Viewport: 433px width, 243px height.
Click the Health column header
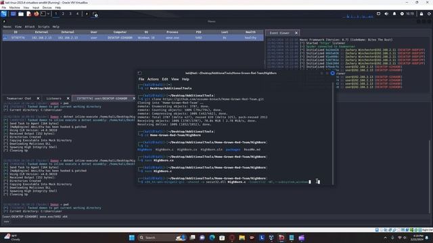click(250, 32)
